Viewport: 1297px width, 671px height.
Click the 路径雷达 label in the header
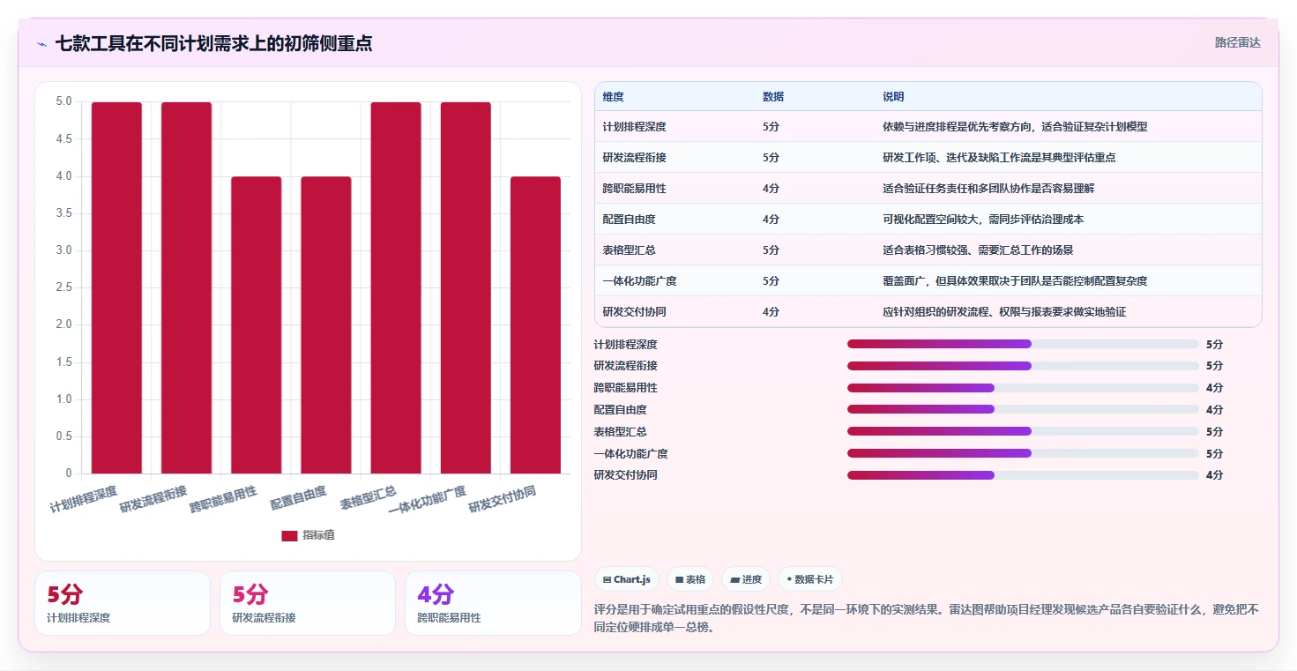coord(1238,42)
